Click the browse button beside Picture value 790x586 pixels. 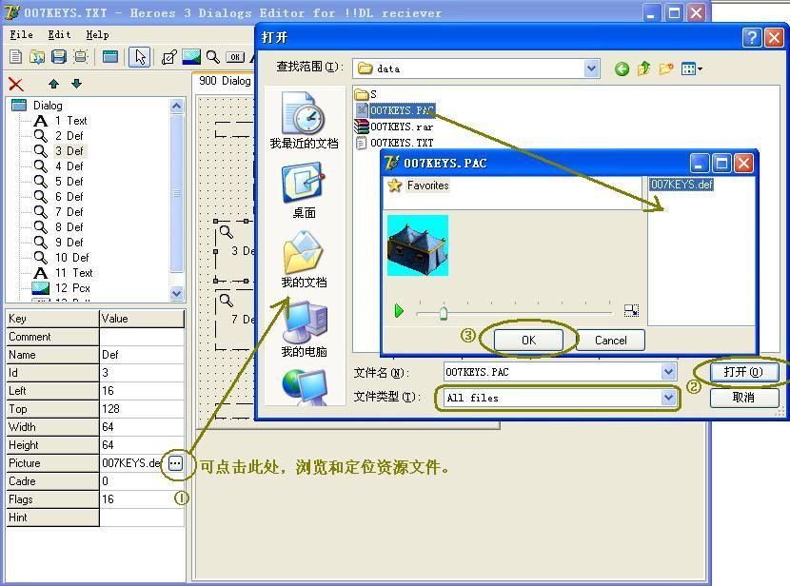click(175, 463)
